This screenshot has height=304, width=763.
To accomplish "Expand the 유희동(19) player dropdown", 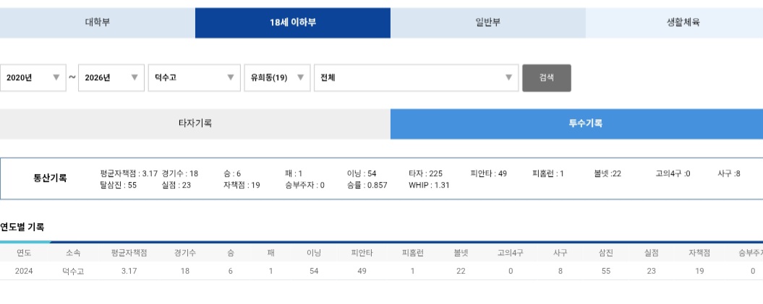I will coord(277,78).
